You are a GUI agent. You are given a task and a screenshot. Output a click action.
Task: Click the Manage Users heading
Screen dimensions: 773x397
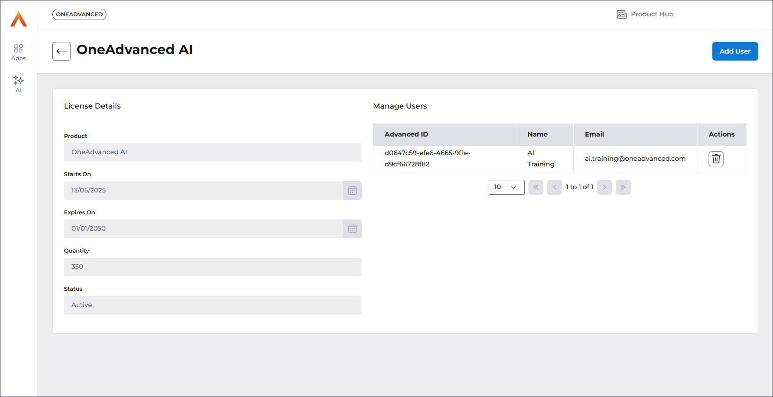pos(400,106)
